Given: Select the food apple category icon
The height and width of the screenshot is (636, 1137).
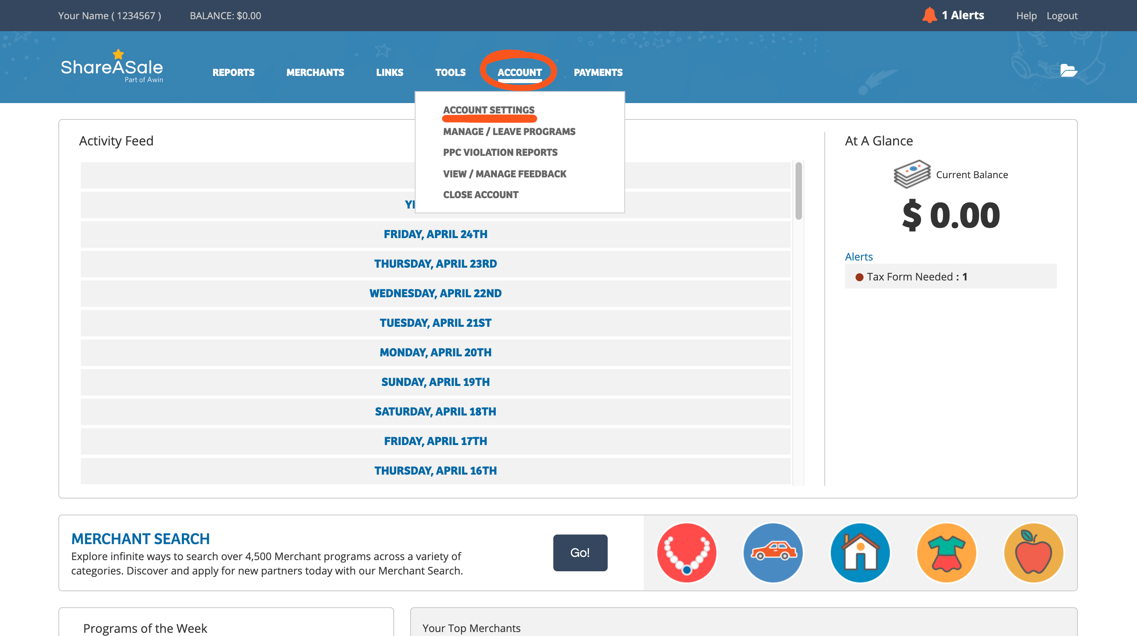Looking at the screenshot, I should (1034, 553).
